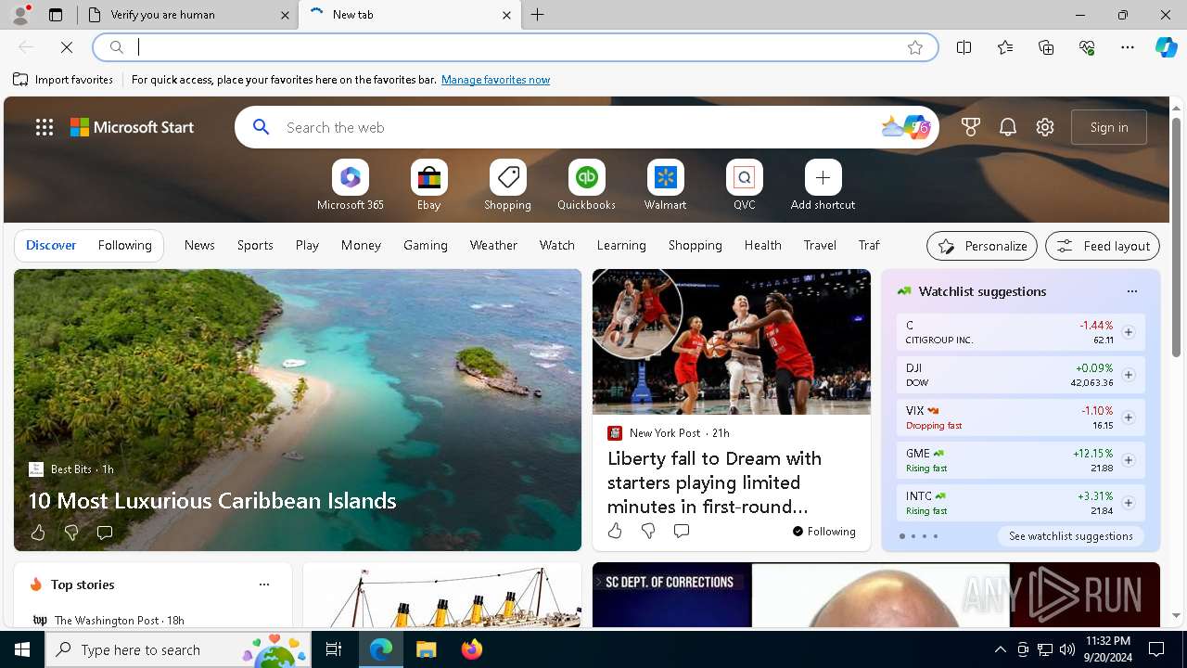
Task: Open the Favorites list in Edge toolbar
Action: [1005, 47]
